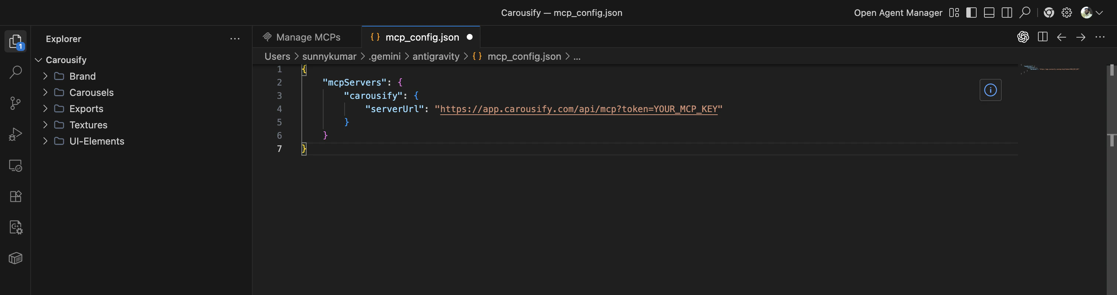This screenshot has width=1117, height=295.
Task: Click the Users breadcrumb segment
Action: (x=277, y=56)
